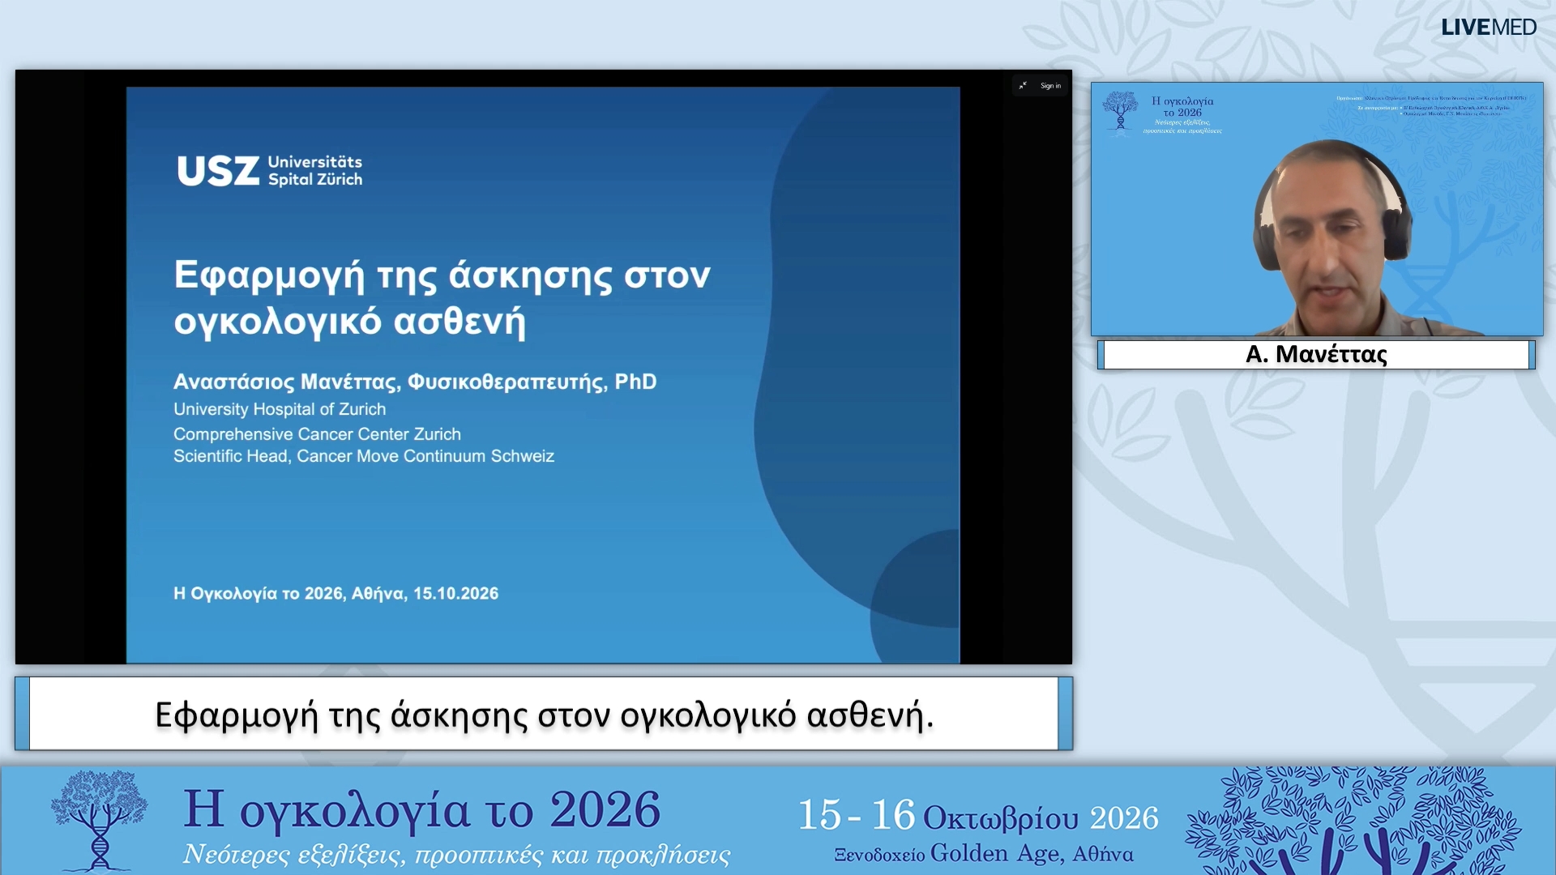Click the author line 'Αναστάσιος Μανέττας, Φυσικοθεραπευτής, PhD'
Viewport: 1556px width, 875px height.
point(415,382)
